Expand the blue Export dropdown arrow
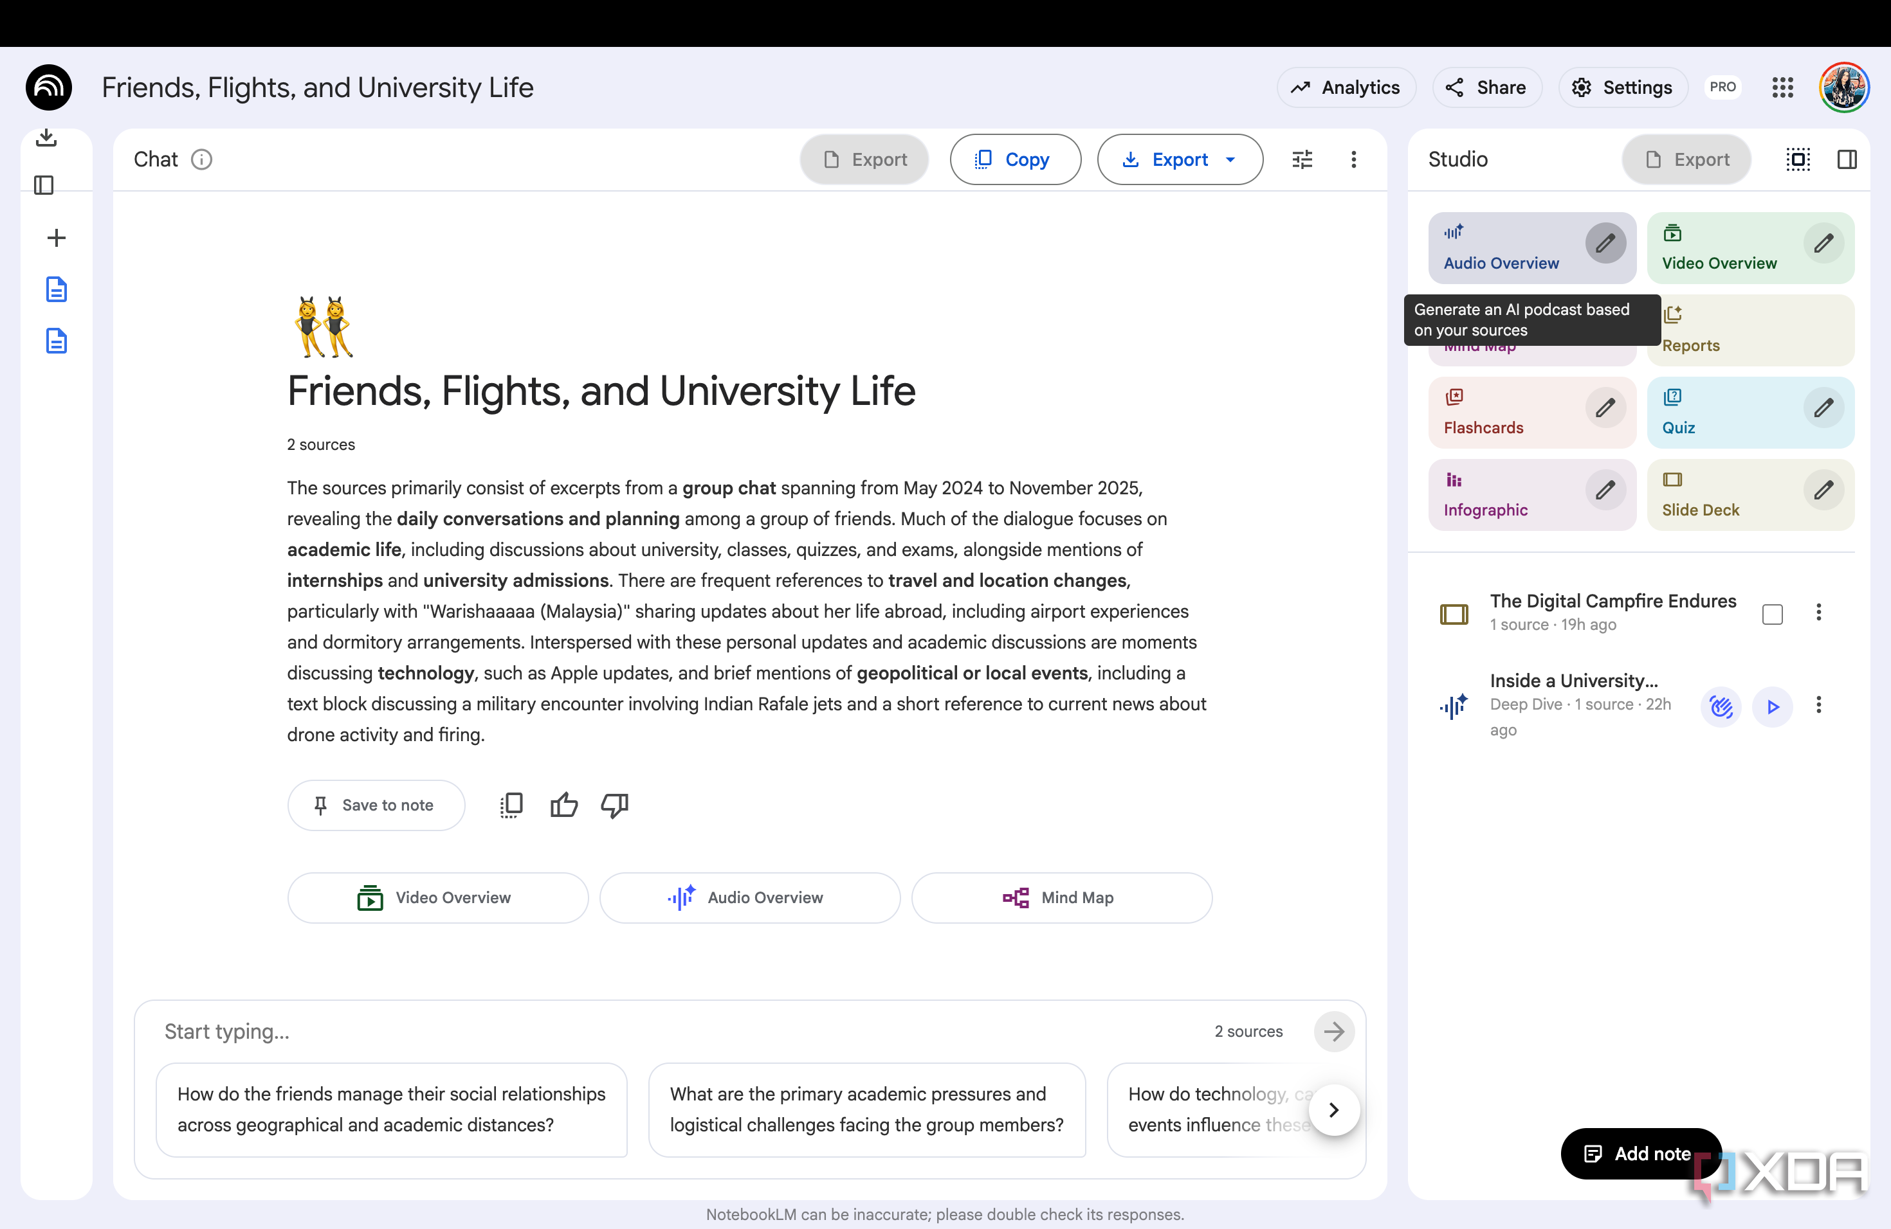1891x1229 pixels. [x=1230, y=159]
